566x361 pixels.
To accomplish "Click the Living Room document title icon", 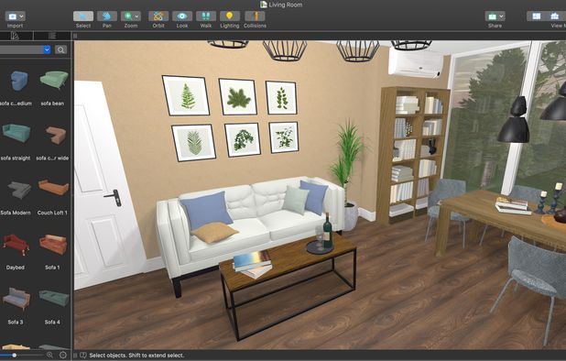I will [264, 5].
